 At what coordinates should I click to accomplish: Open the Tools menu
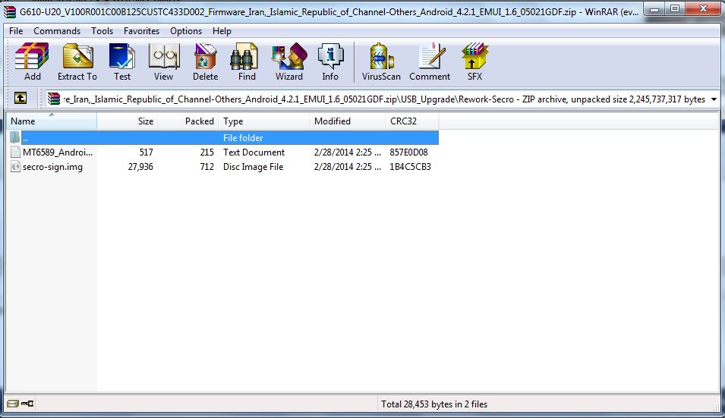(102, 31)
